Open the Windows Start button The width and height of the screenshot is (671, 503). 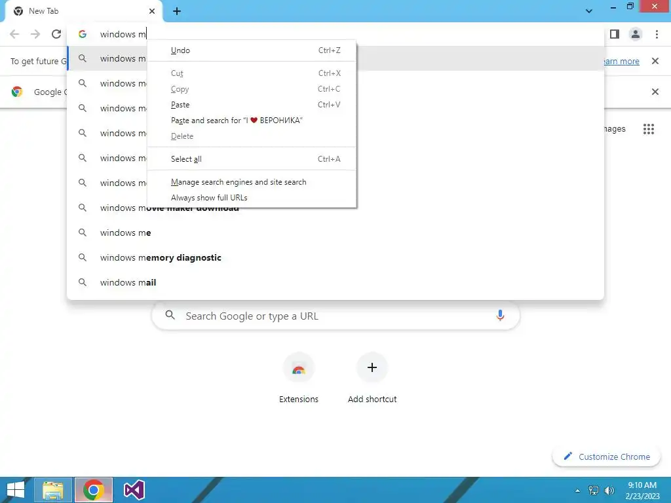point(16,490)
